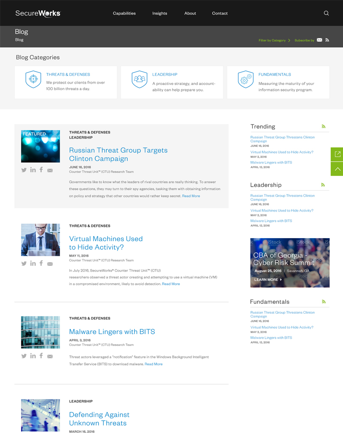
Task: Email the Russian Threat Group post
Action: 50,170
